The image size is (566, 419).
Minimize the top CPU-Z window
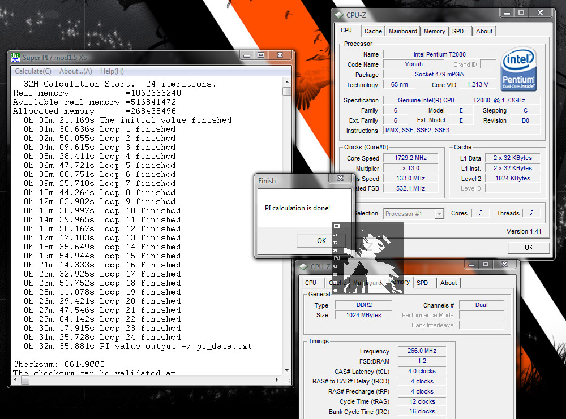coord(507,12)
